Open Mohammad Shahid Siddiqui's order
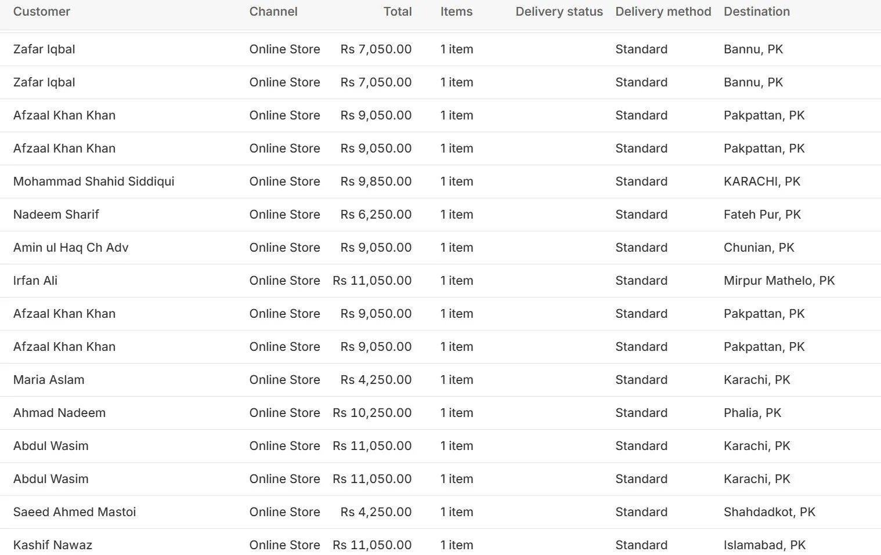Screen dimensions: 881x555 (93, 182)
